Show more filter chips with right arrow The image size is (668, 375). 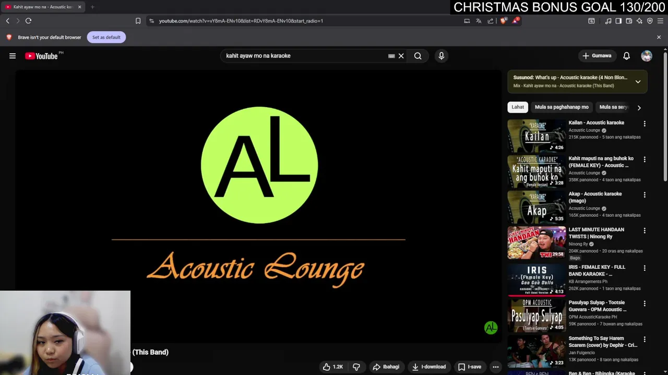(639, 107)
